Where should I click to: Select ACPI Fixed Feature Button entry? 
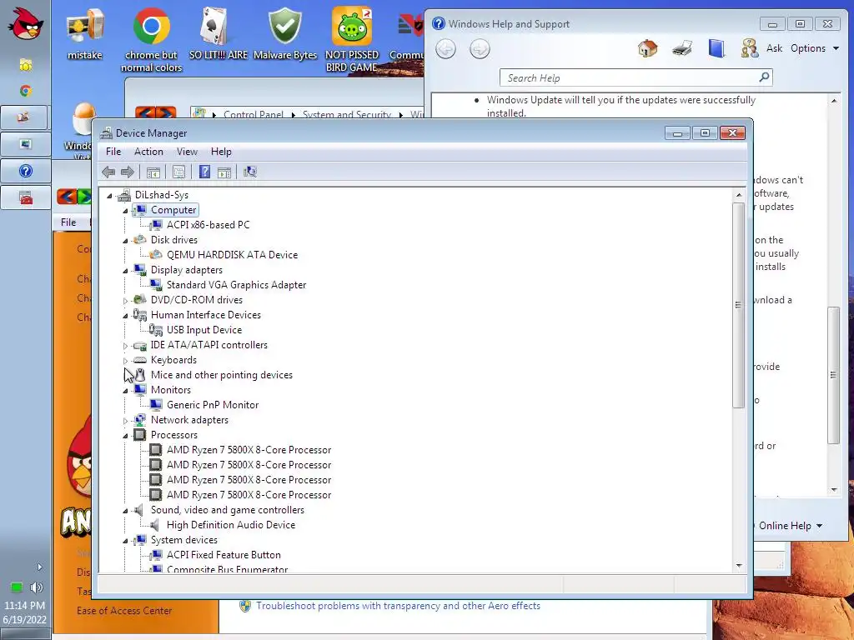(224, 555)
